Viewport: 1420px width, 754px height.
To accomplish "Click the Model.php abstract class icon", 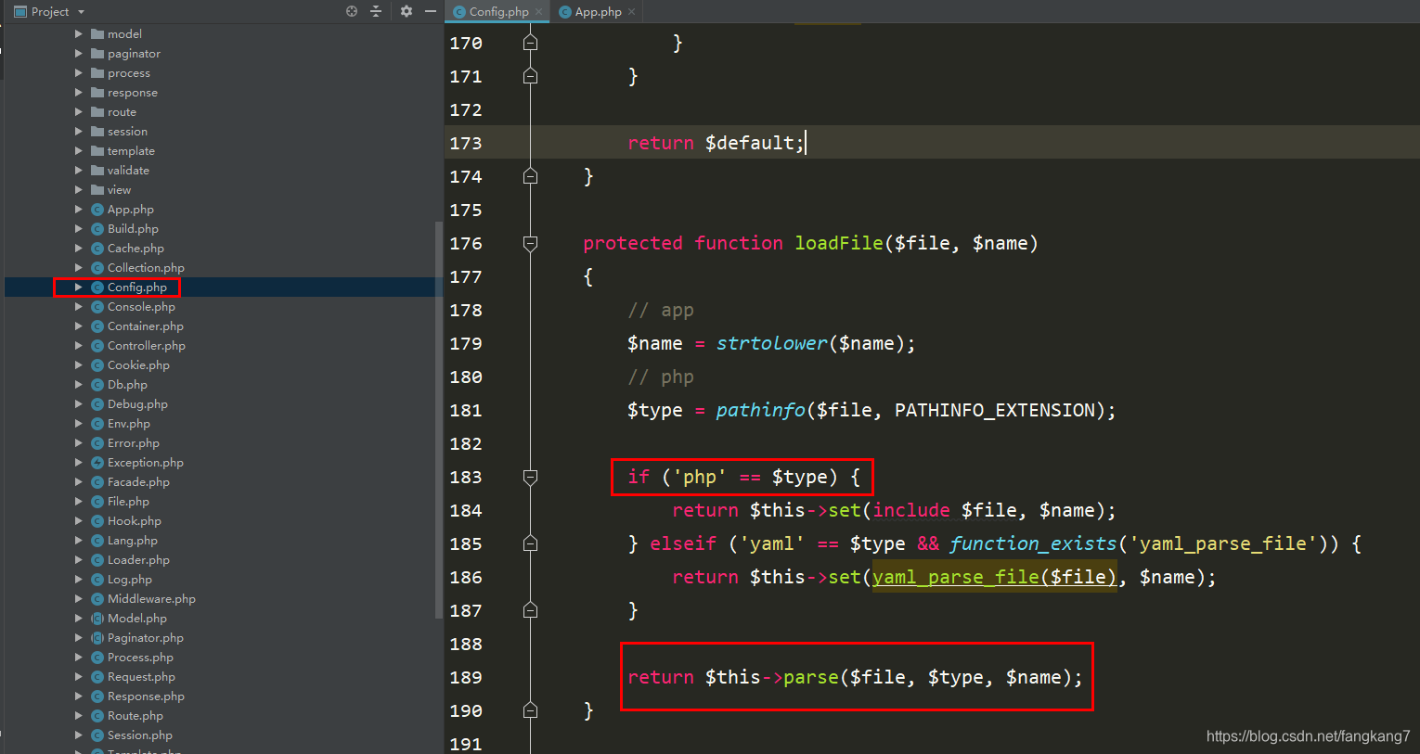I will [x=97, y=619].
